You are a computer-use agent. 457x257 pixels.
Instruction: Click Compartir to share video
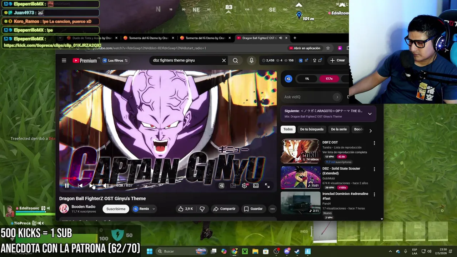224,209
